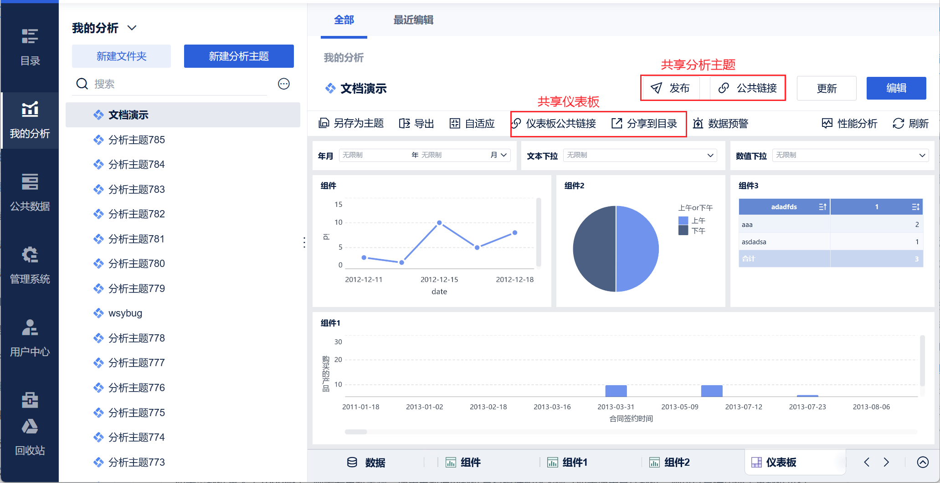Click 另存为主题 save-as icon
The width and height of the screenshot is (940, 483).
coord(324,123)
